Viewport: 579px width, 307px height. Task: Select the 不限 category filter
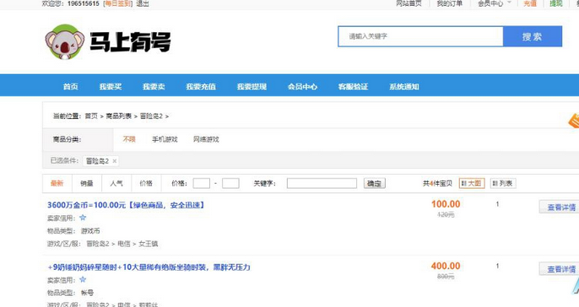coord(129,139)
